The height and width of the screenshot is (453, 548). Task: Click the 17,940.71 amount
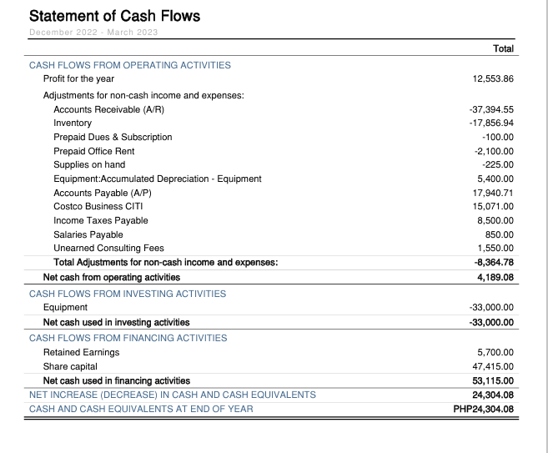(x=493, y=193)
